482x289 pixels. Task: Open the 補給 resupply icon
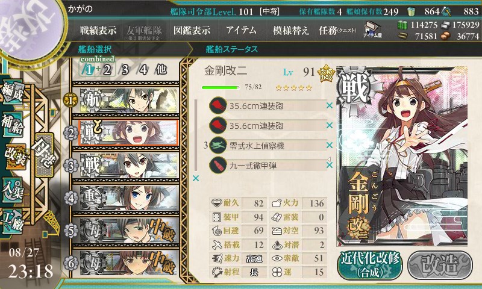click(13, 125)
